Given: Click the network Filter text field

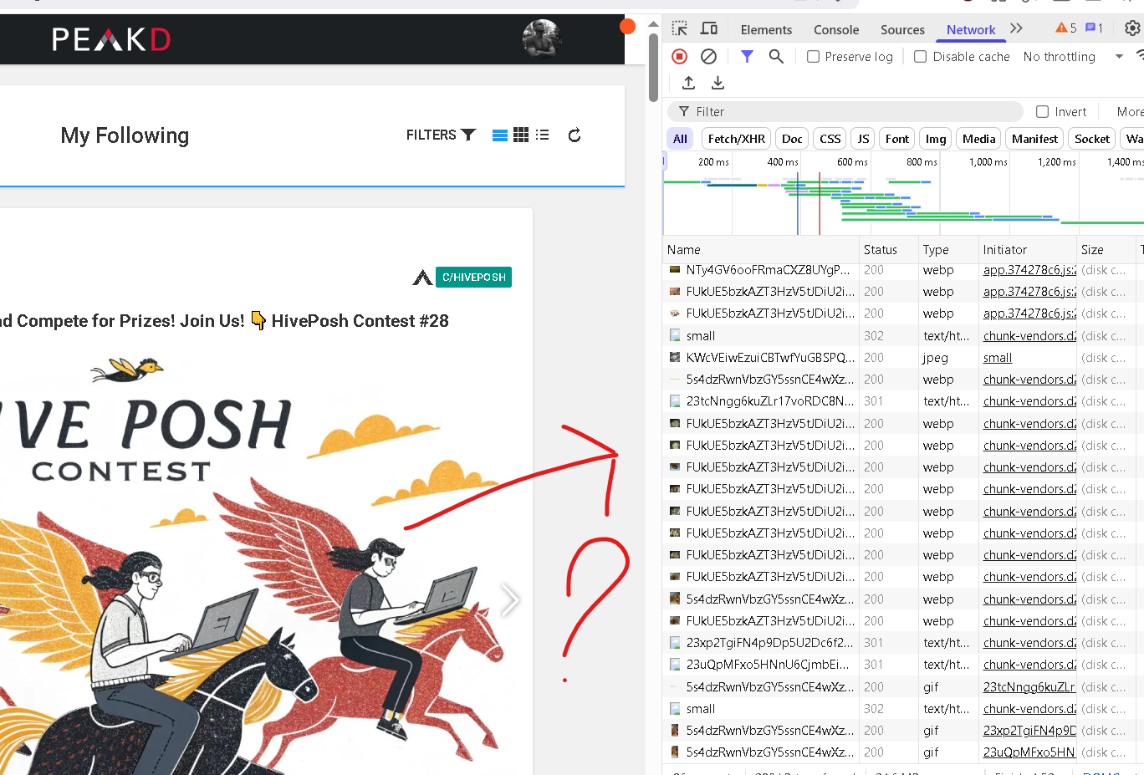Looking at the screenshot, I should 845,111.
